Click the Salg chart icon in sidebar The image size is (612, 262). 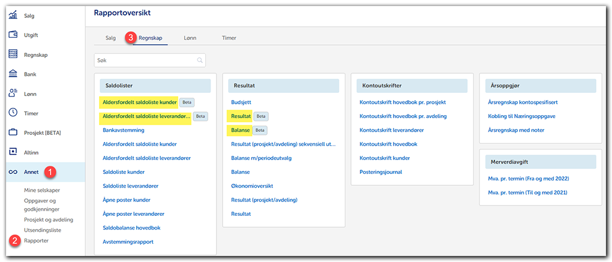pos(13,16)
